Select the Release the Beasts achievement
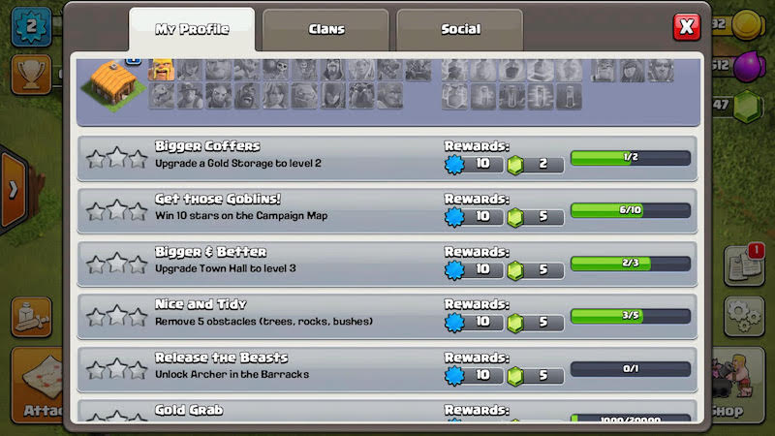Screen dimensions: 775x436 [x=387, y=369]
